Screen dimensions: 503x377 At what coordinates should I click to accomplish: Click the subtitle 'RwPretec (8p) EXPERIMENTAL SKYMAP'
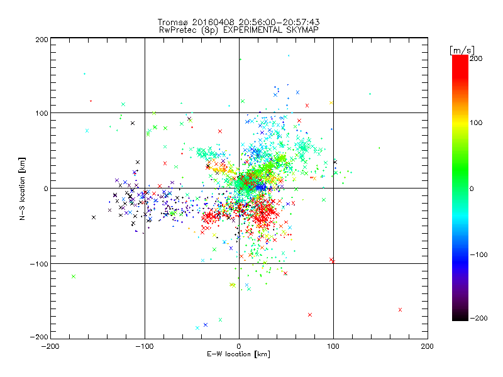pos(239,30)
